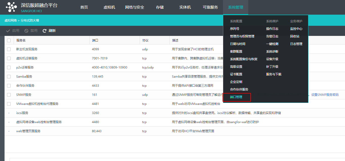Screen dimensions: 345x161
Task: Click 虚拟网络 in the breadcrumb
Action: 10,20
